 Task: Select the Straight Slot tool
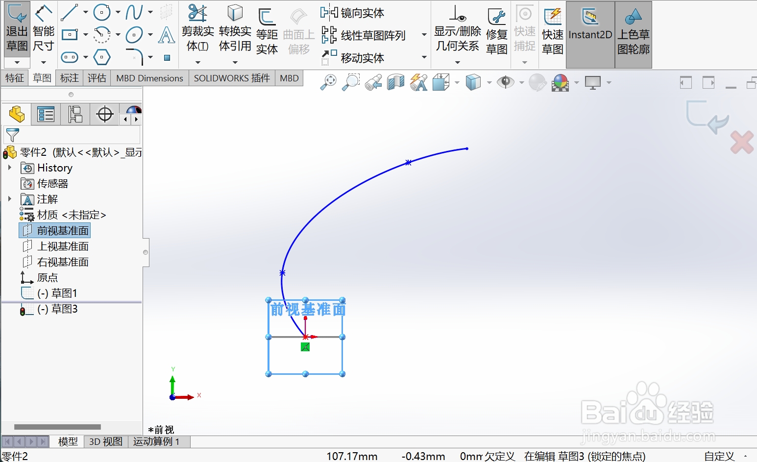[70, 57]
